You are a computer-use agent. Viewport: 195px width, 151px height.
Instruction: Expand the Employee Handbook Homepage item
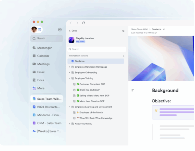coord(70,67)
